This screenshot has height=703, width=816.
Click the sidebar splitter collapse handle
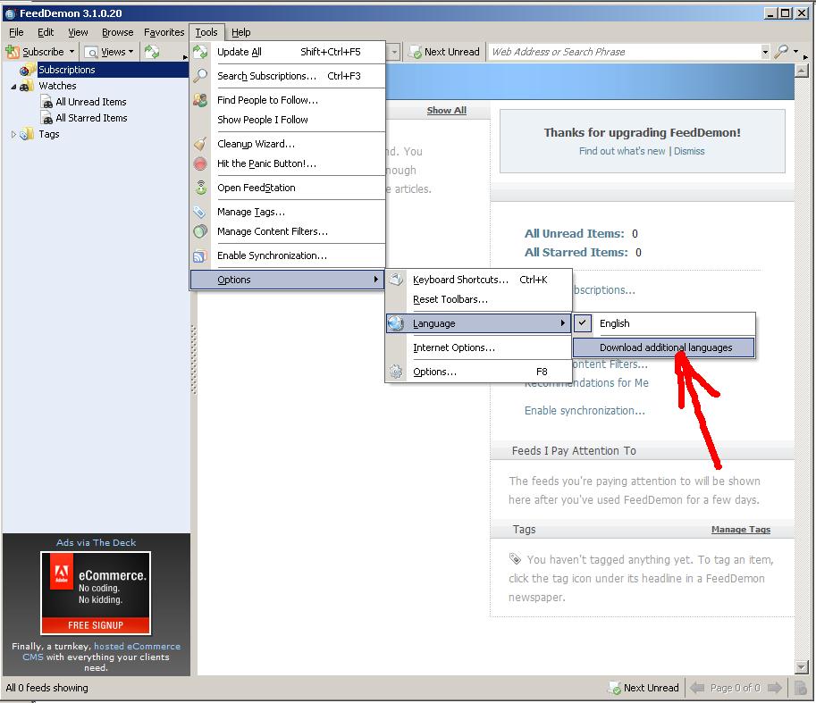click(x=194, y=360)
